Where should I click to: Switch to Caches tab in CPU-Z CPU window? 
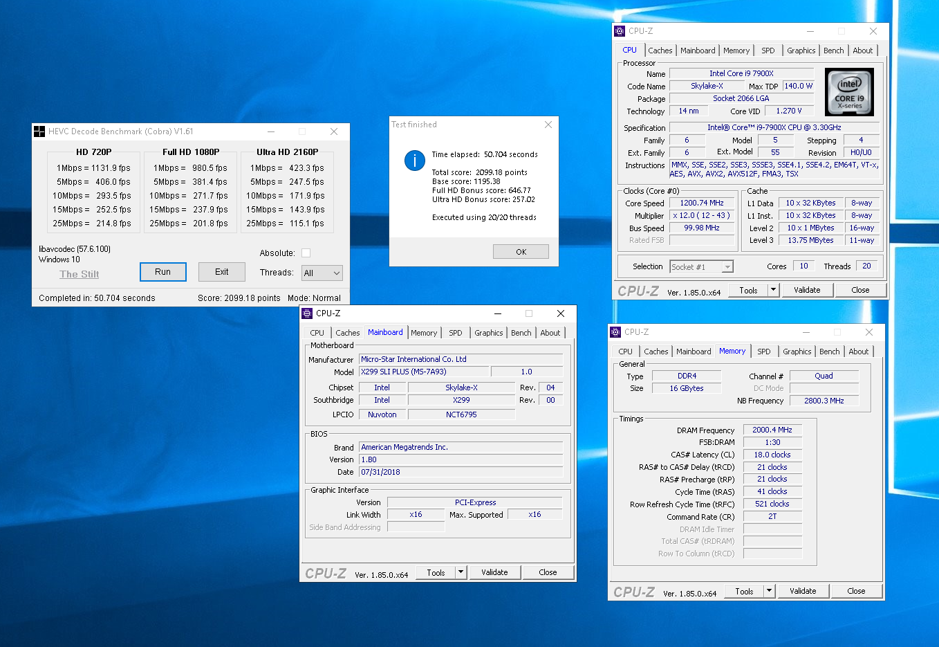[660, 51]
